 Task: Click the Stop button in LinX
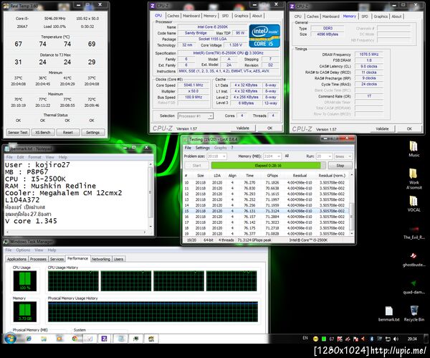tap(340, 166)
